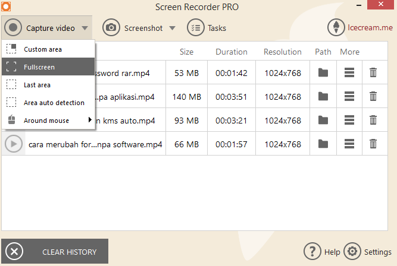Image resolution: width=397 pixels, height=266 pixels.
Task: Select the file ending in ssword rar.mp4
Action: pyautogui.click(x=122, y=73)
